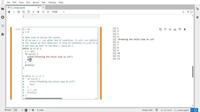Insert a cell above the active cell
200x112 pixels.
pyautogui.click(x=175, y=29)
